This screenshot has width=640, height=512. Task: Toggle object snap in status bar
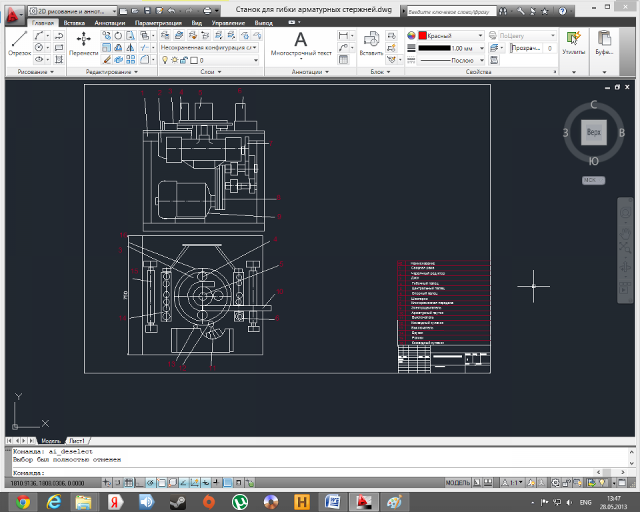pos(161,483)
